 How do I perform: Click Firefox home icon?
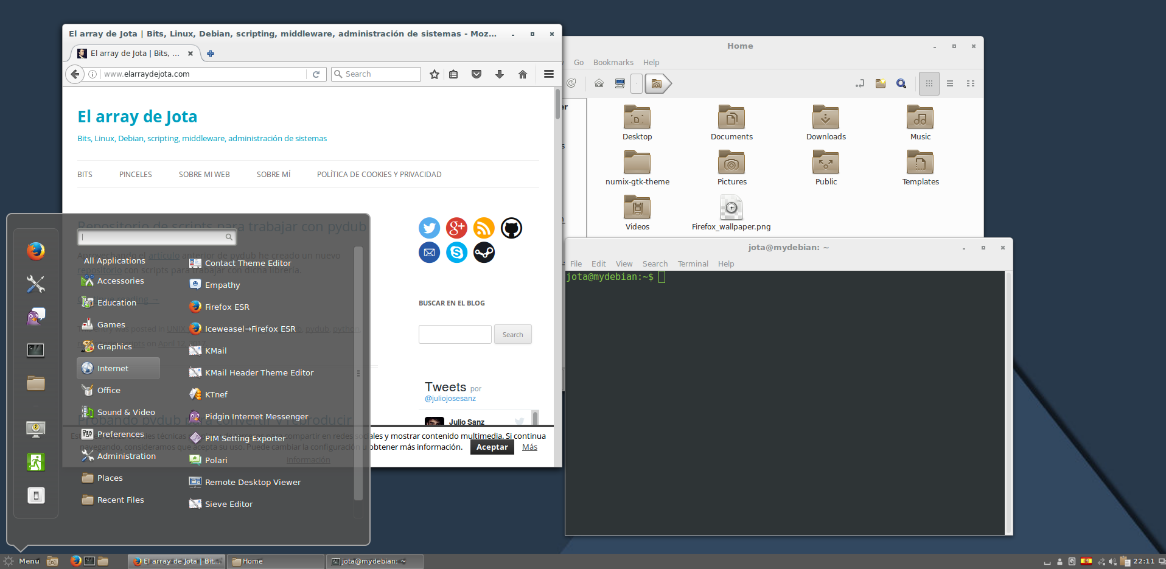tap(523, 74)
